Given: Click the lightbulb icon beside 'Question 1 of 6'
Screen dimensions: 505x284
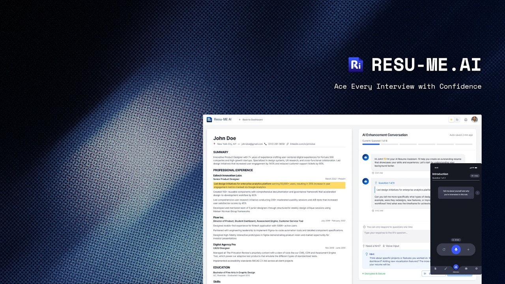Looking at the screenshot, I should (376, 183).
